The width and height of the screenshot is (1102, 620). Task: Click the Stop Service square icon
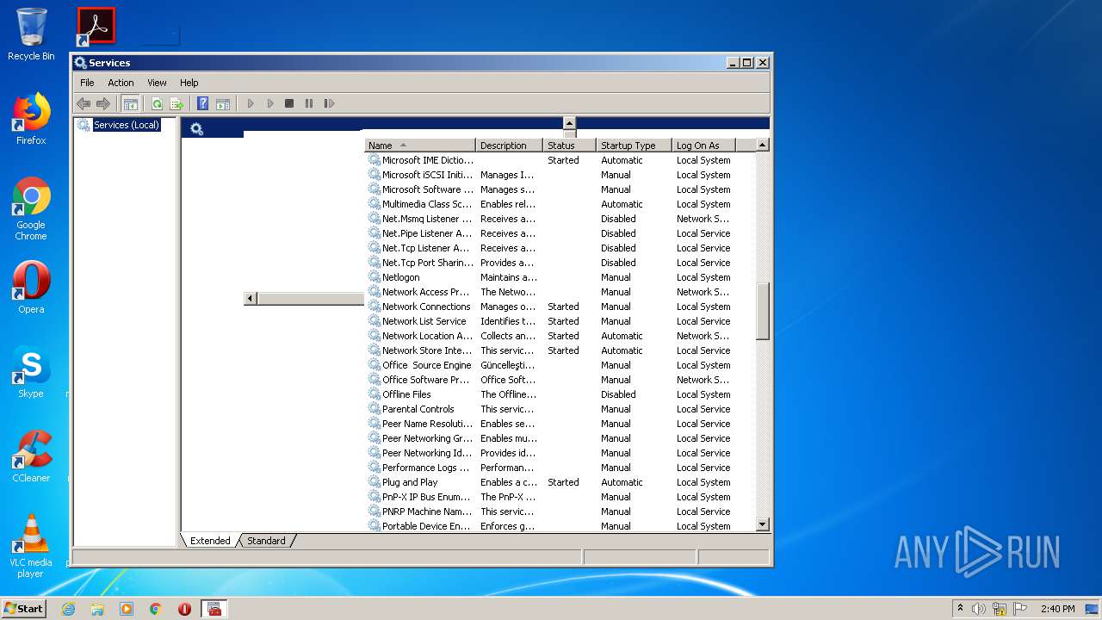[289, 103]
